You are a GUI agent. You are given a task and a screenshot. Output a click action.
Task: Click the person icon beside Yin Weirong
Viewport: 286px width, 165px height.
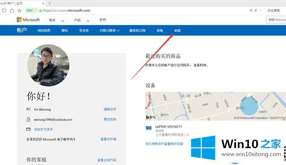28,109
